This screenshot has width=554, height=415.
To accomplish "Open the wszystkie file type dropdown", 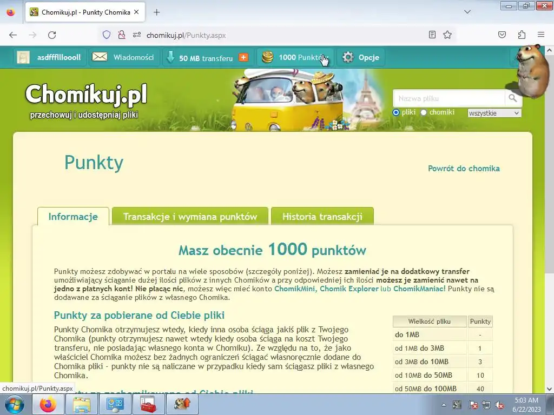I will tap(494, 113).
